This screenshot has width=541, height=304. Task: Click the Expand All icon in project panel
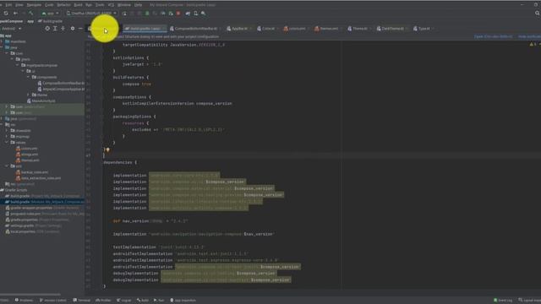[x=55, y=29]
